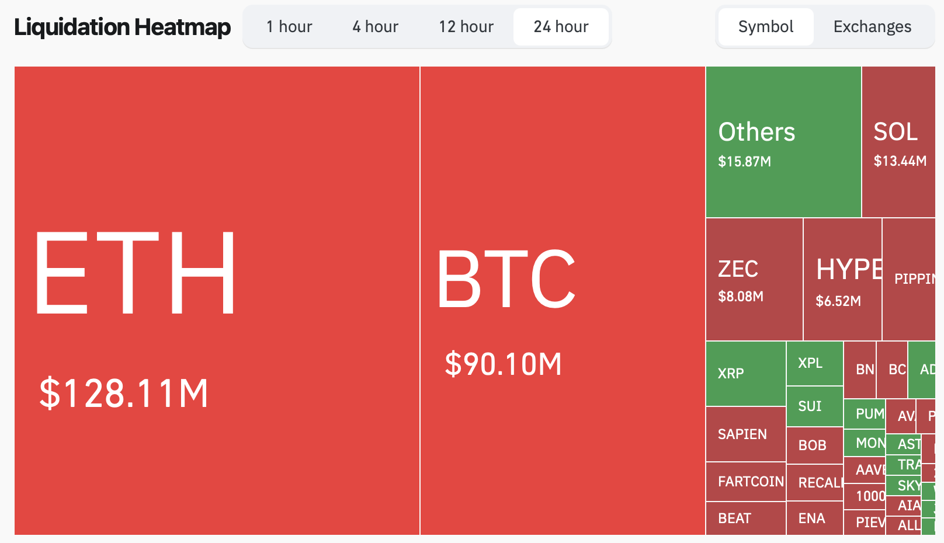Image resolution: width=944 pixels, height=543 pixels.
Task: Switch to the 1 hour timeframe
Action: (289, 27)
